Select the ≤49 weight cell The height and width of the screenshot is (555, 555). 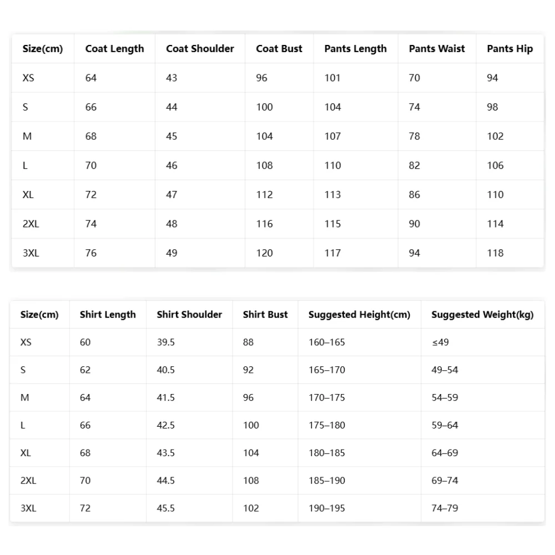(440, 342)
